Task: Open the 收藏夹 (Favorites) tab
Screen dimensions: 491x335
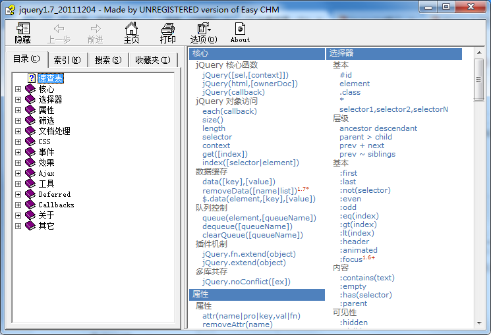Action: tap(152, 60)
